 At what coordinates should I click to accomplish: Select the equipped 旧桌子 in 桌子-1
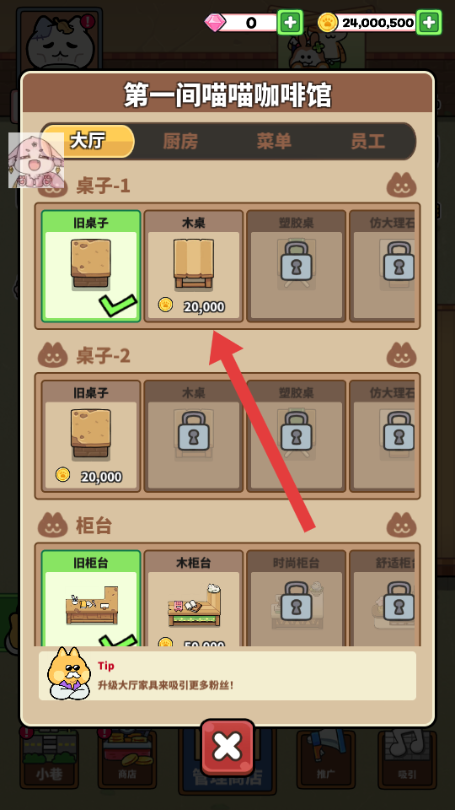click(x=91, y=266)
